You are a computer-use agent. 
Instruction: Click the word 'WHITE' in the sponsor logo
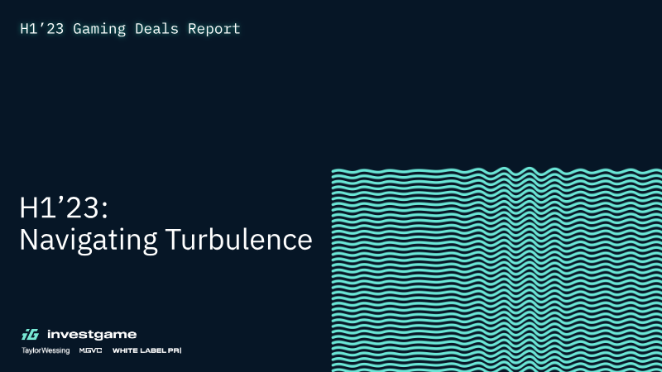coord(125,351)
